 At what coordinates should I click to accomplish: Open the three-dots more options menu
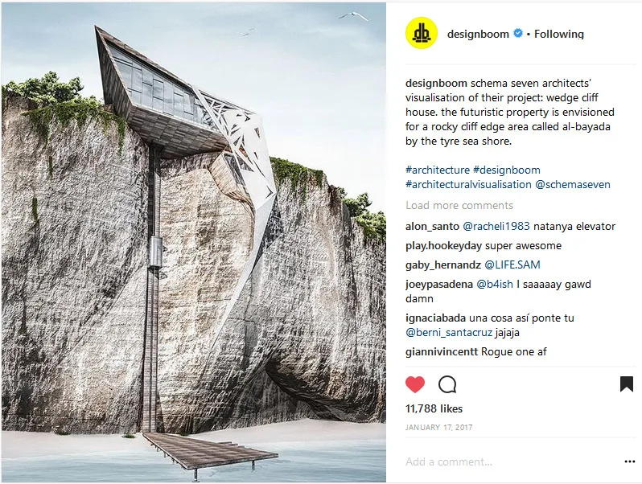[630, 461]
